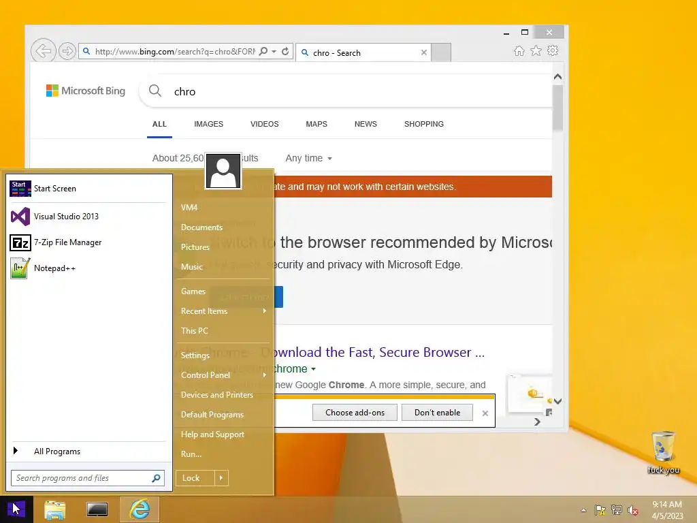Click the 'Choose add-ons' button
This screenshot has height=523, width=697.
pos(355,412)
